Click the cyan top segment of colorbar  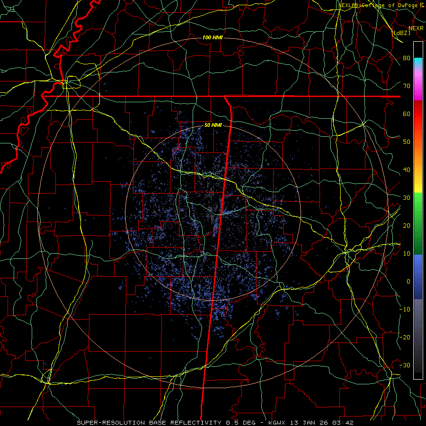tap(418, 62)
